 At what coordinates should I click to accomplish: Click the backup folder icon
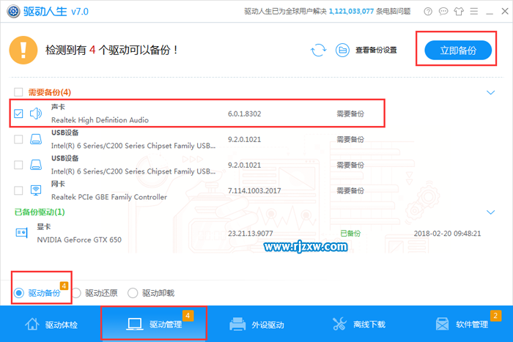342,50
